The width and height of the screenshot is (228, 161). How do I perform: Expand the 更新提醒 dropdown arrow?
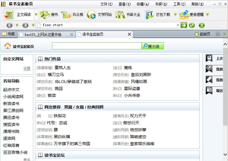pyautogui.click(x=207, y=14)
